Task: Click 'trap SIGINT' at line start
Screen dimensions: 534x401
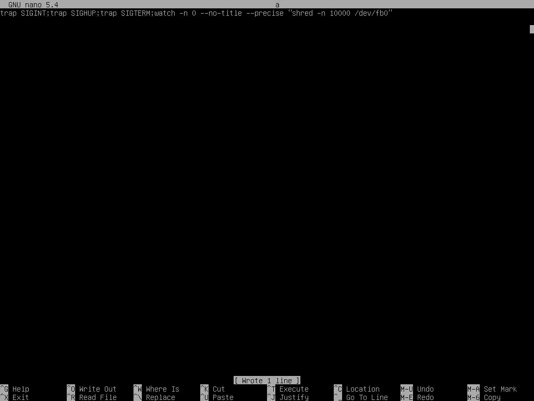Action: (x=23, y=13)
